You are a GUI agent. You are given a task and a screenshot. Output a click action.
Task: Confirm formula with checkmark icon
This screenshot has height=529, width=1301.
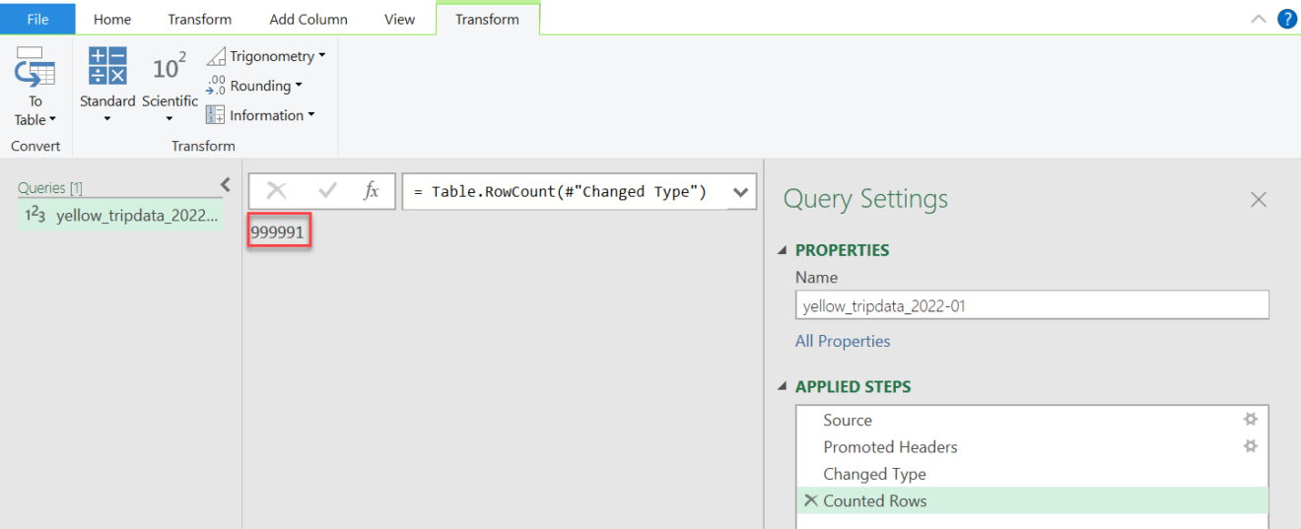coord(327,191)
